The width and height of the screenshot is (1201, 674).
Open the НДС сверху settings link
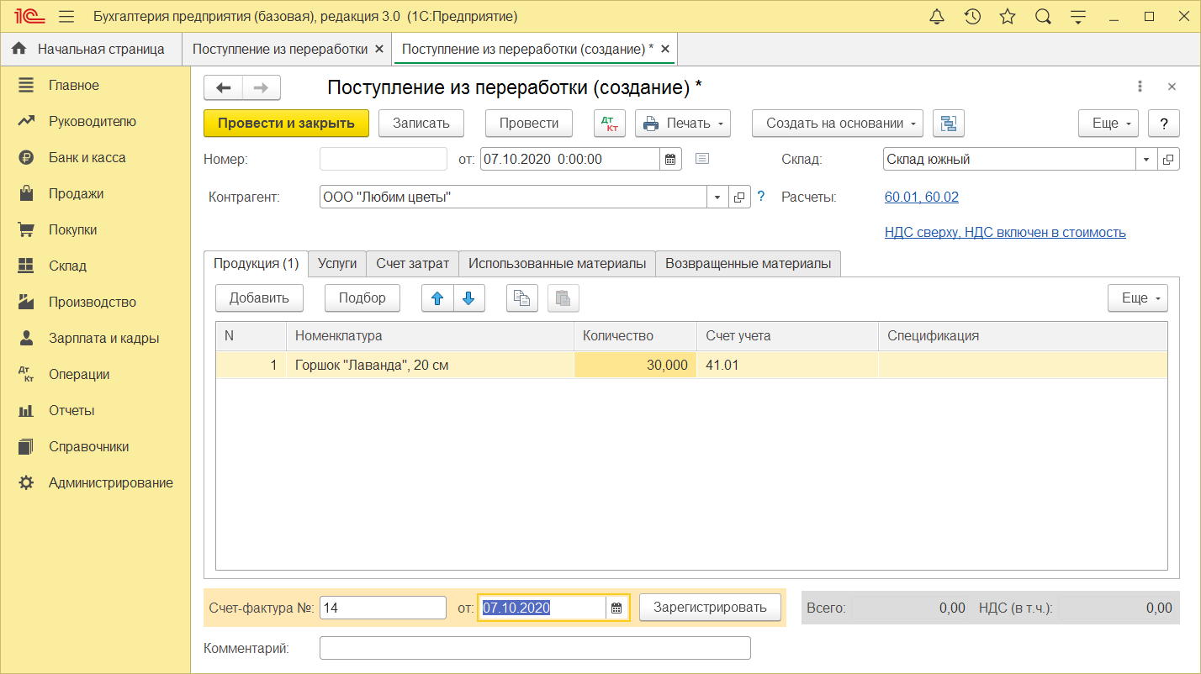click(x=1005, y=232)
